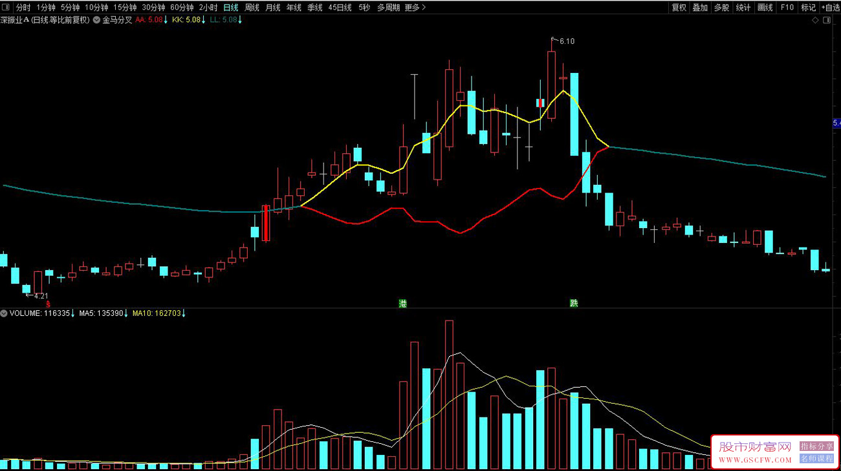Select the 10分钟 period
841x471 pixels.
coord(96,8)
